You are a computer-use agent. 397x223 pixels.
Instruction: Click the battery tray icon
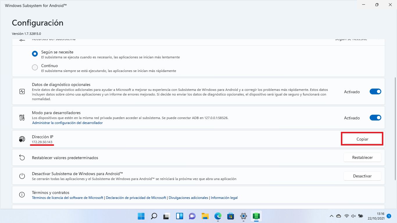click(361, 216)
